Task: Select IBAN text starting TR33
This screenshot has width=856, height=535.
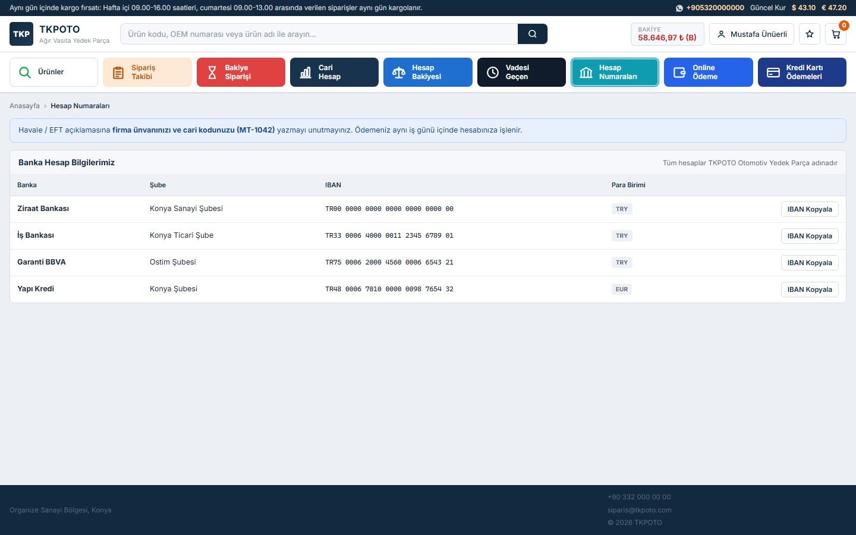Action: (389, 236)
